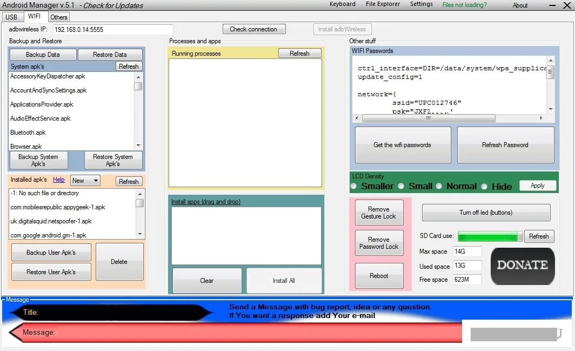Viewport: 575px width, 351px height.
Task: Click Backup User Apk's button
Action: tap(51, 252)
